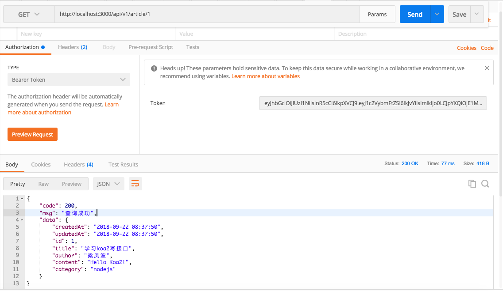Viewport: 503px width, 291px height.
Task: Select the Preview response view
Action: (72, 184)
